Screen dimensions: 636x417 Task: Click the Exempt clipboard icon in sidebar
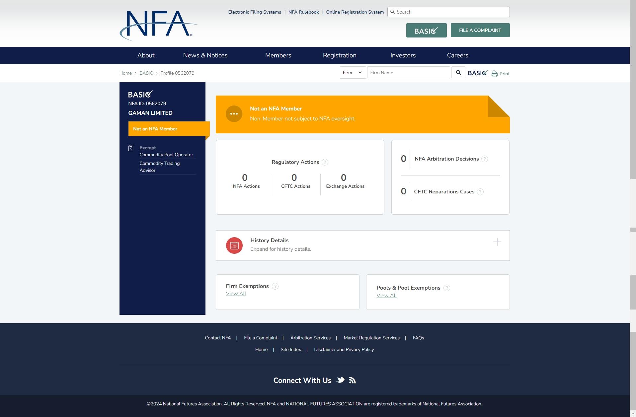pos(131,148)
